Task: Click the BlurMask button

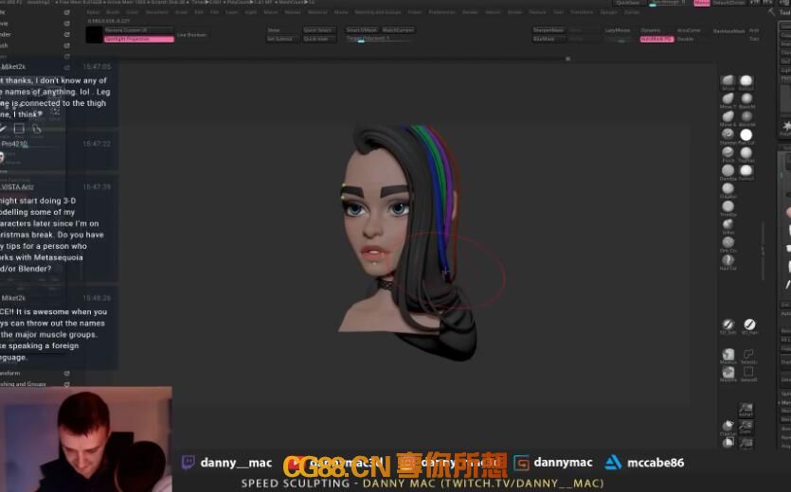Action: pos(548,39)
